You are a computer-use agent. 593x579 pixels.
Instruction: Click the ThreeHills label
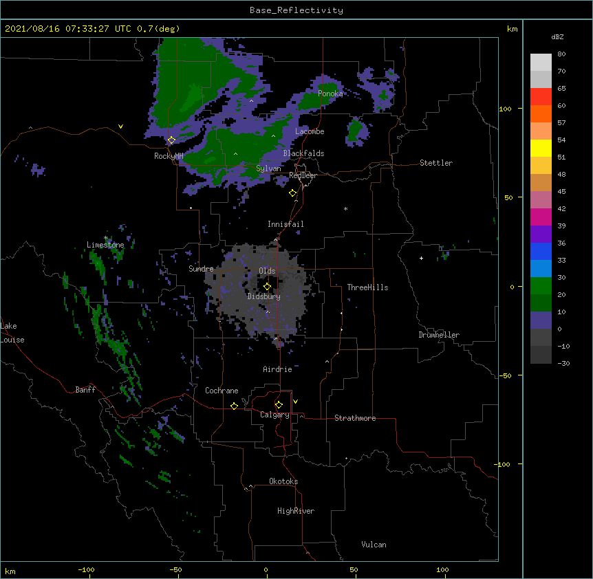[x=367, y=287]
